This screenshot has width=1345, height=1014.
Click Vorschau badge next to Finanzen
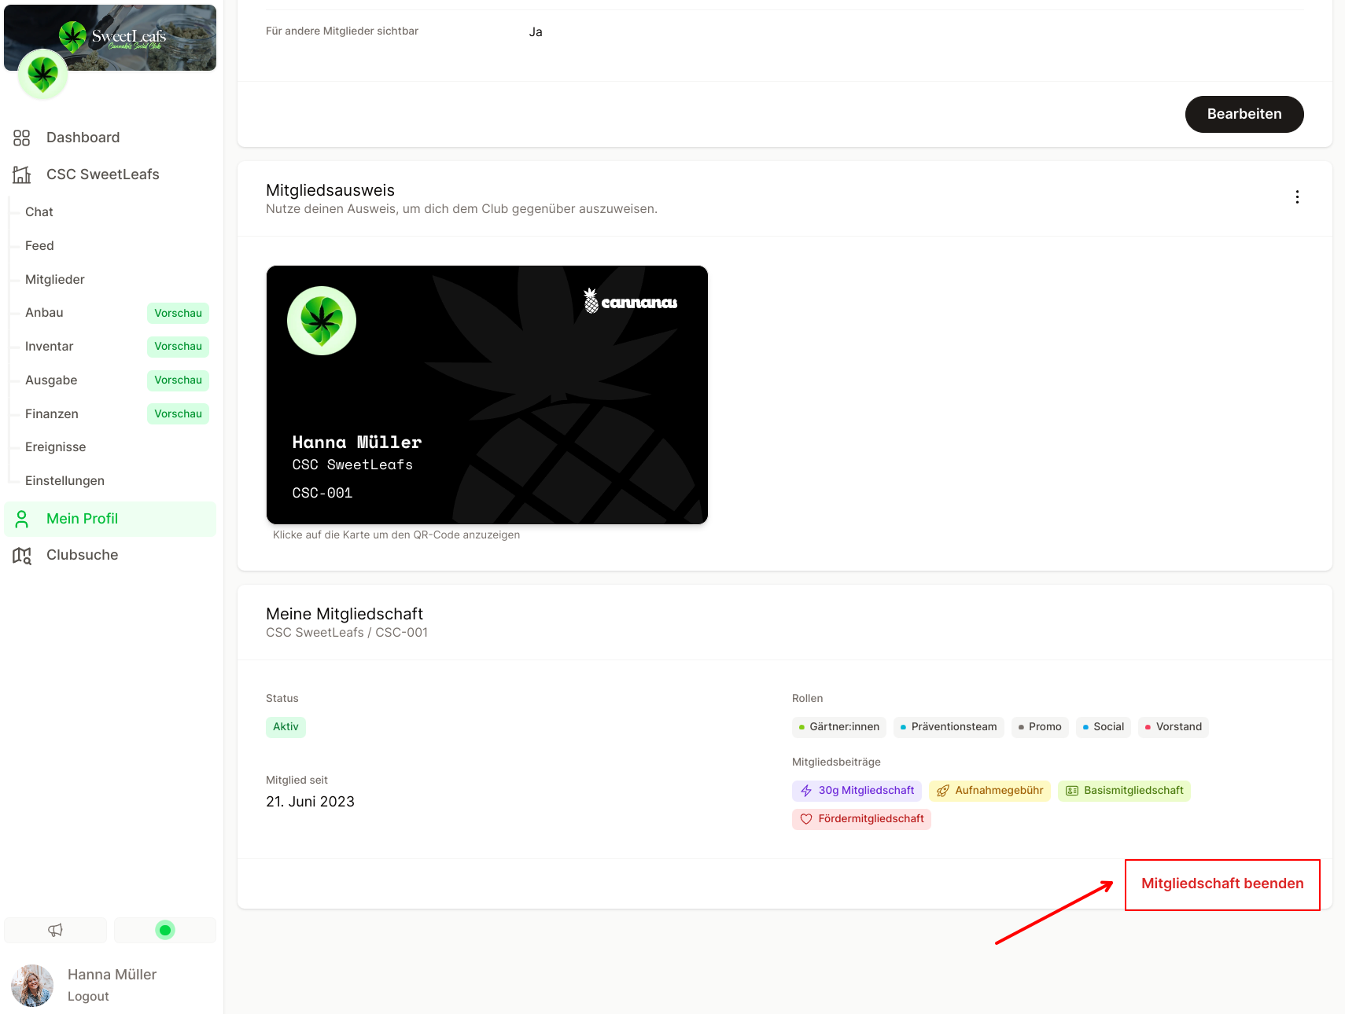pyautogui.click(x=178, y=414)
